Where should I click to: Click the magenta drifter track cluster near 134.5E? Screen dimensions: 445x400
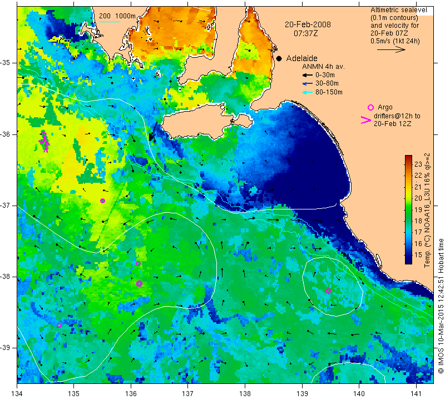(x=44, y=141)
